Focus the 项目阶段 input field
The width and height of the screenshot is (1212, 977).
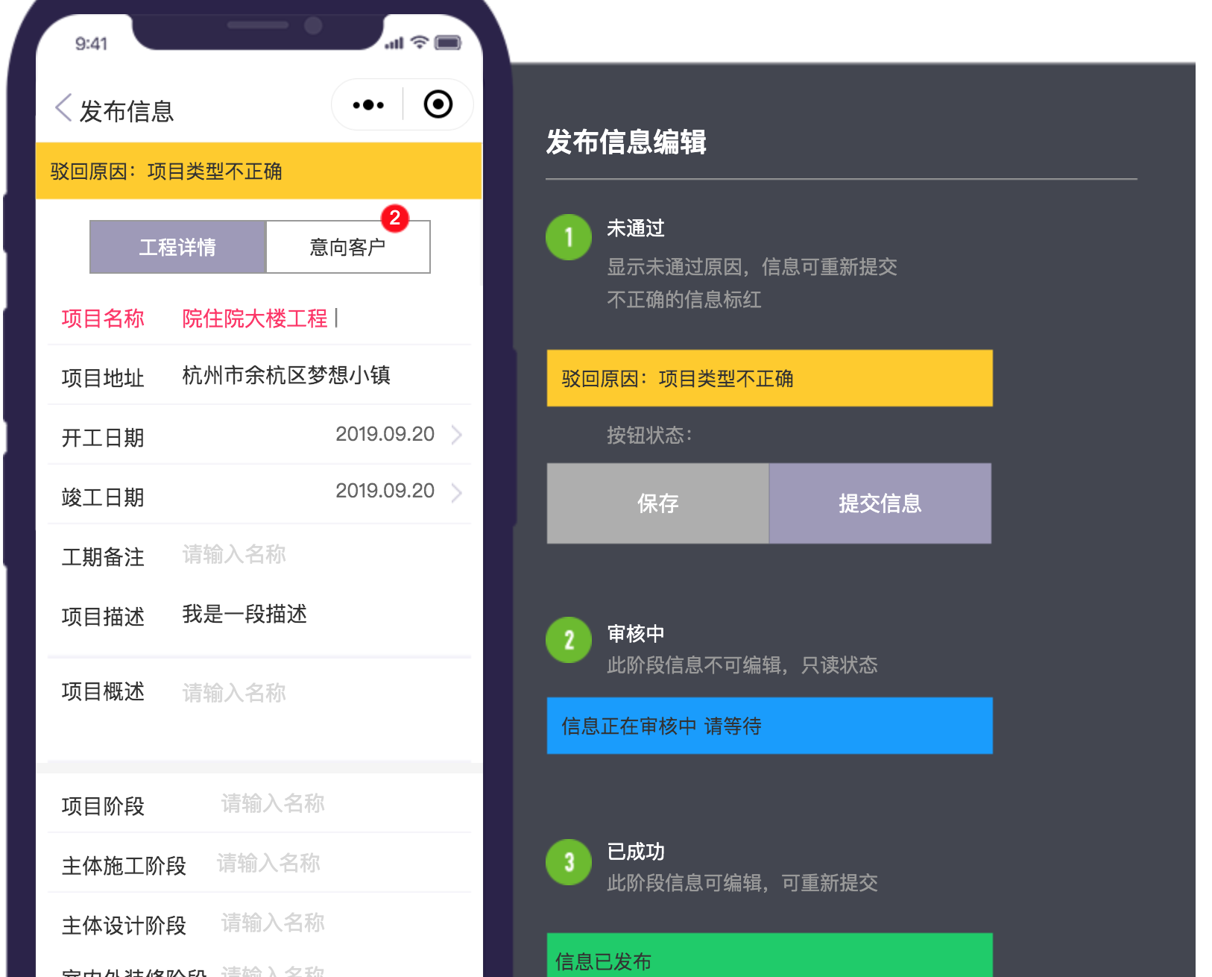click(x=273, y=803)
